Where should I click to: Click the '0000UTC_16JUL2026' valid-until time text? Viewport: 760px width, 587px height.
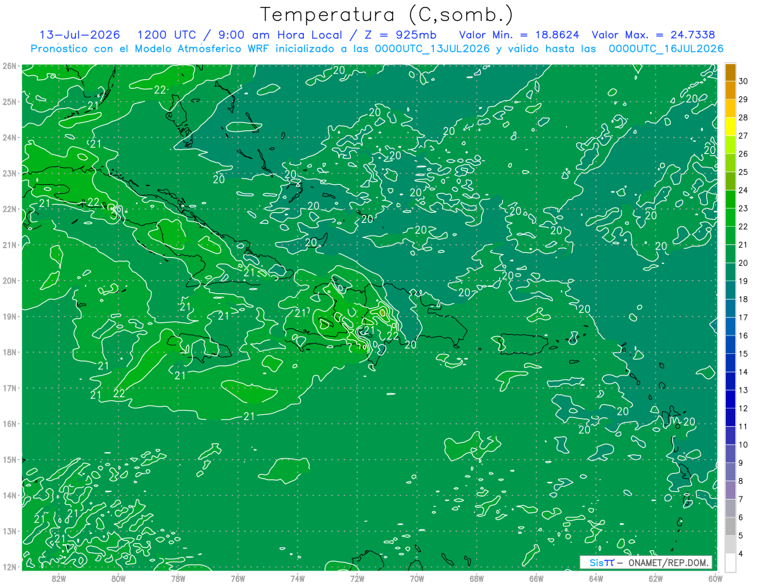coord(666,48)
